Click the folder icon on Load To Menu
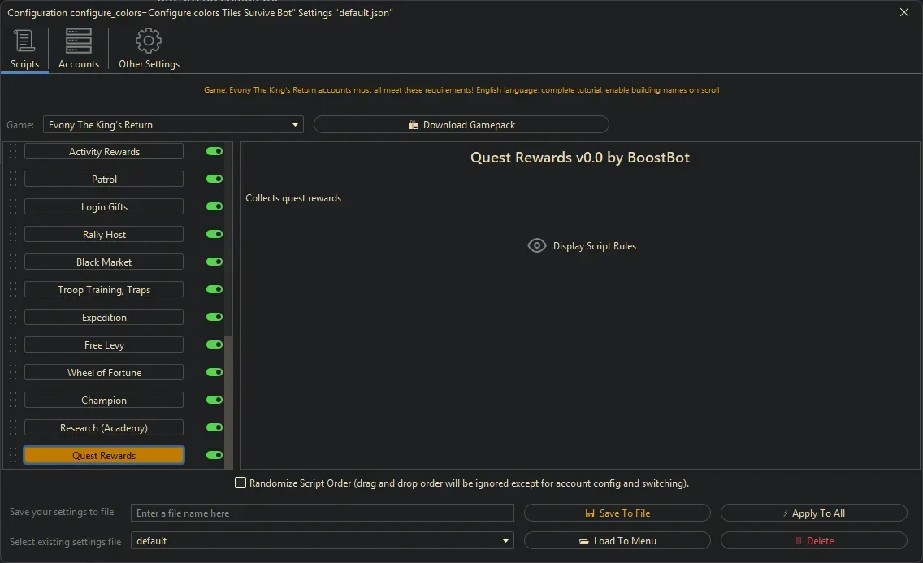The width and height of the screenshot is (923, 563). tap(587, 540)
